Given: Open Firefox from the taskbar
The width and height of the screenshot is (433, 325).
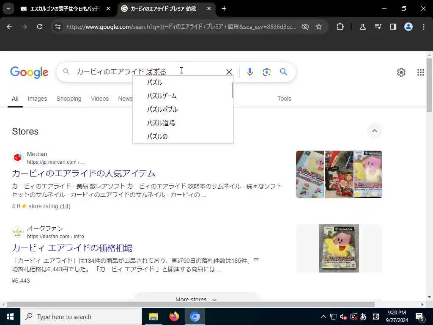Looking at the screenshot, I should click(174, 317).
